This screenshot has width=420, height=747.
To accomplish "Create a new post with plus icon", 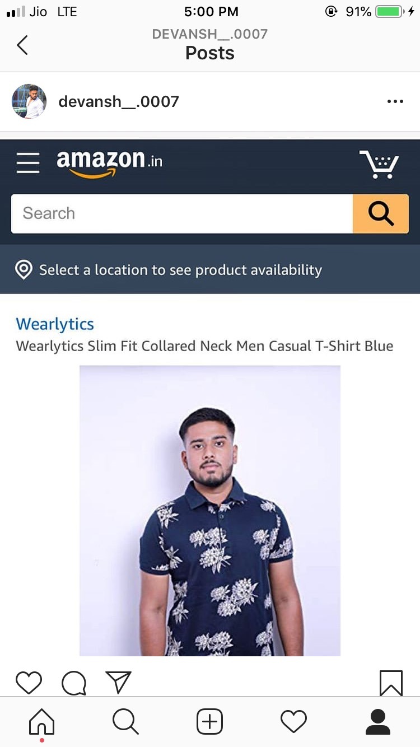I will pyautogui.click(x=209, y=722).
